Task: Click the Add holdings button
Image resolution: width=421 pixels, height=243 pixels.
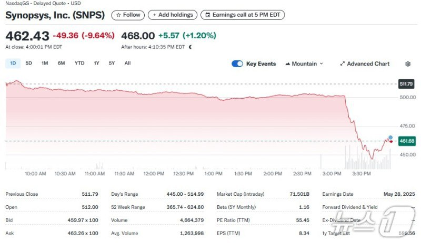Action: click(x=173, y=15)
